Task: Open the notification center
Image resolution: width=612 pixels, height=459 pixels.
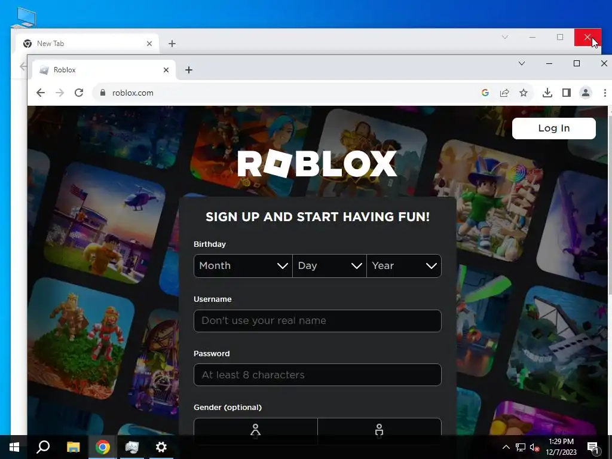Action: point(592,447)
